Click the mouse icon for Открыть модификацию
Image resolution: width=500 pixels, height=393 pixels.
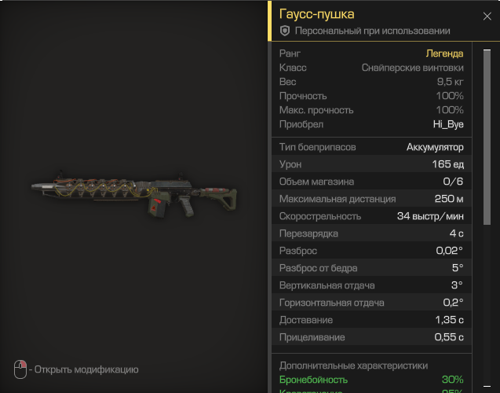point(20,369)
